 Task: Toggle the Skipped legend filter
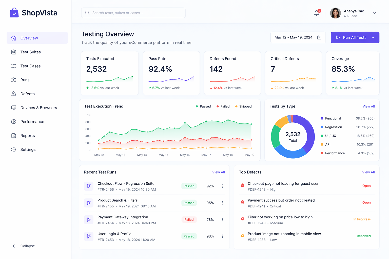pyautogui.click(x=243, y=106)
